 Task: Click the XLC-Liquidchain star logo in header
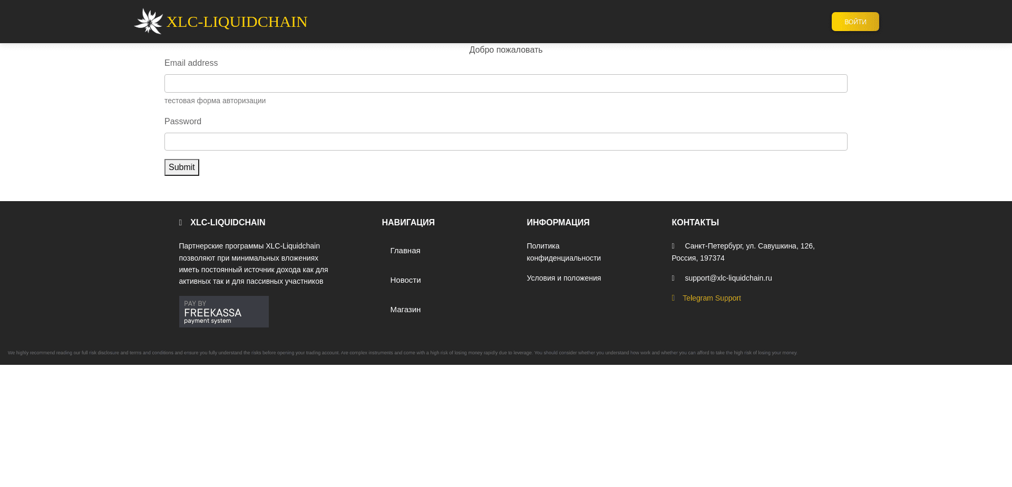(148, 21)
